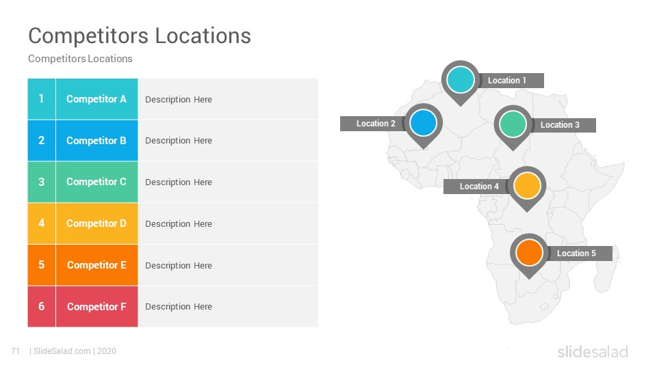Select the number 2 cell

[x=42, y=141]
